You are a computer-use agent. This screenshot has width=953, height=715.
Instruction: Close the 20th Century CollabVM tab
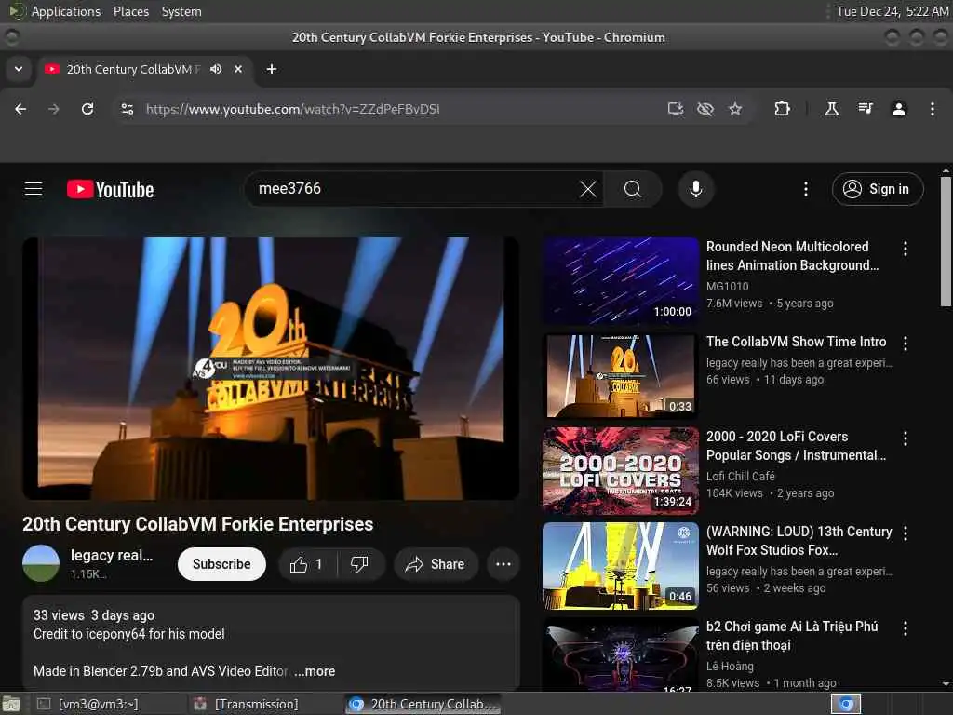[x=238, y=69]
